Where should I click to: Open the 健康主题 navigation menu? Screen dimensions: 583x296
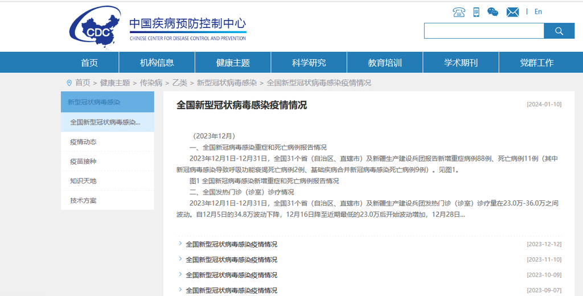233,63
